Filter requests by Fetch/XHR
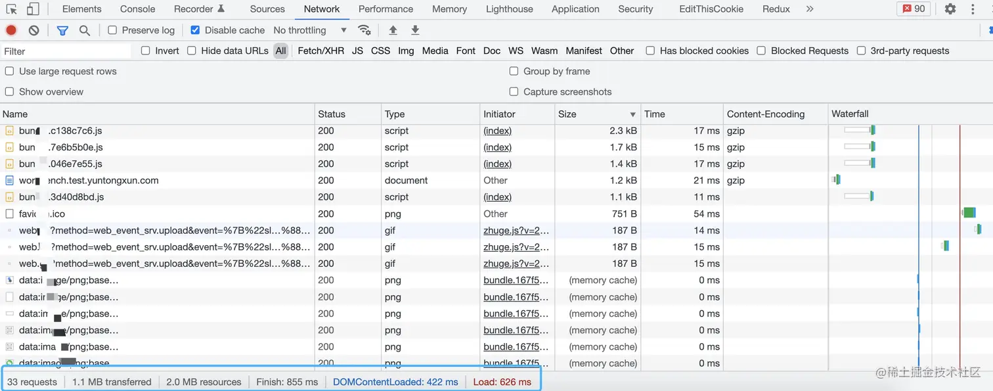The height and width of the screenshot is (391, 993). pyautogui.click(x=321, y=51)
